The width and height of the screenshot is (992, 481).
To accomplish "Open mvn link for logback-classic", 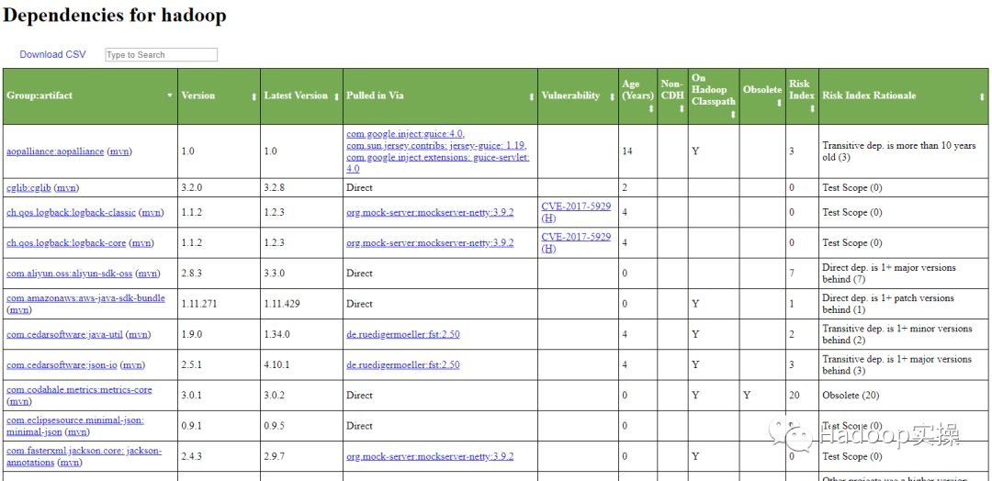I will 152,212.
